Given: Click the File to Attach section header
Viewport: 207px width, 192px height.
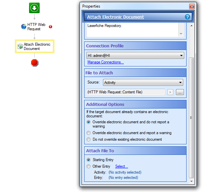Looking at the screenshot, I should click(x=135, y=73).
